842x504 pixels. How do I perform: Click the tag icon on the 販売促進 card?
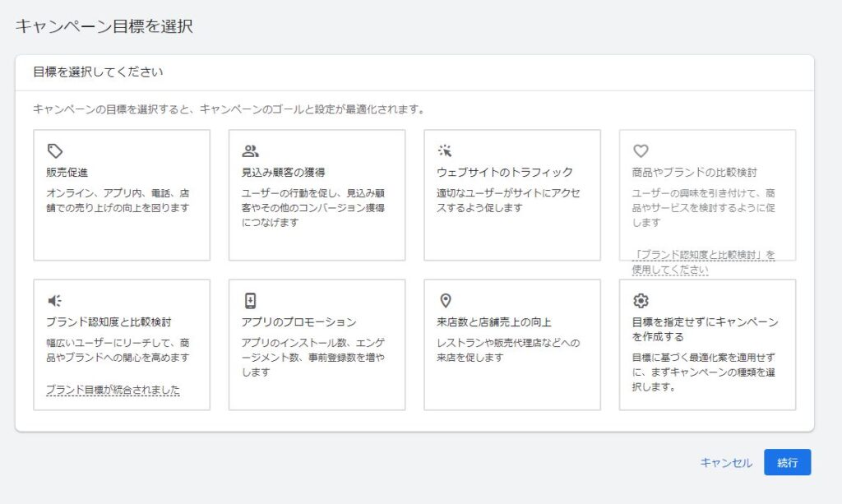coord(54,150)
